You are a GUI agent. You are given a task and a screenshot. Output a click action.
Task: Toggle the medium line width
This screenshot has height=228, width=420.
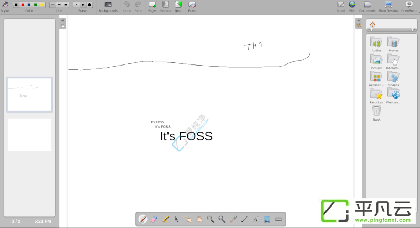click(59, 5)
